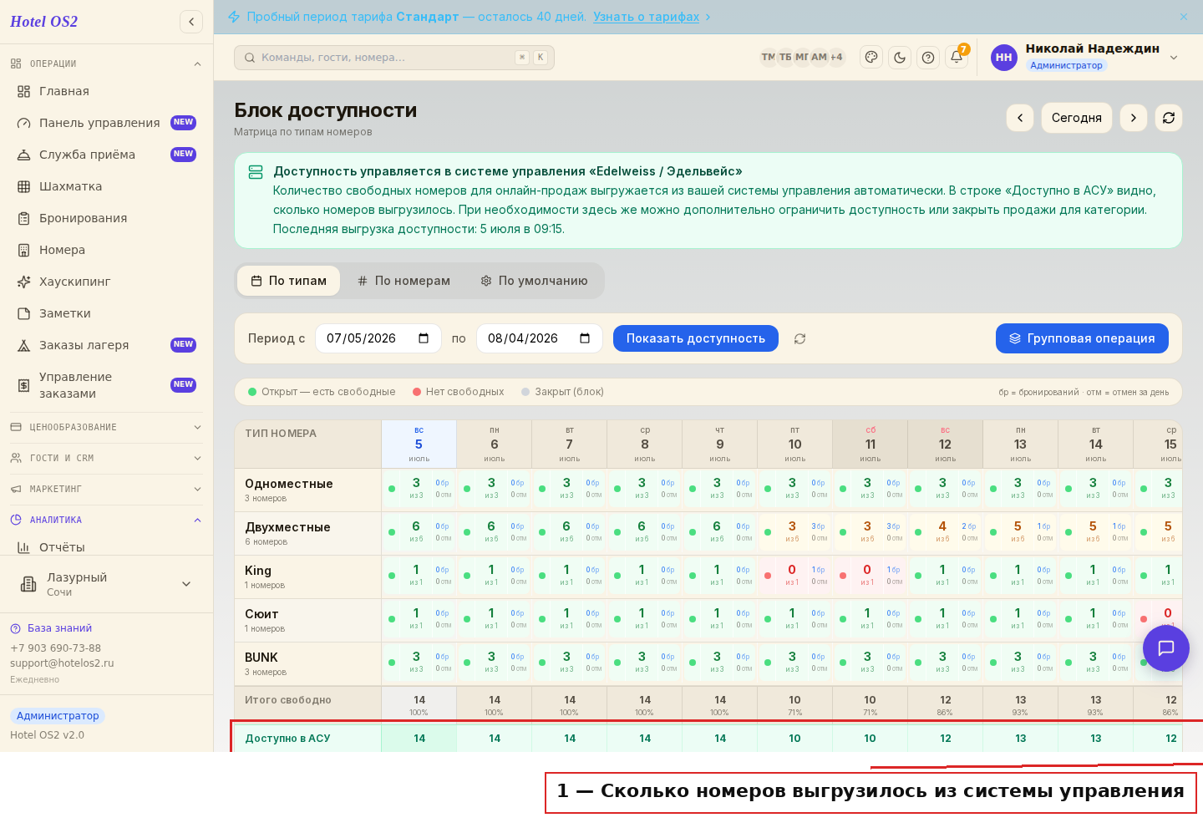The image size is (1203, 833).
Task: Click the Показать доступность button
Action: tap(696, 338)
